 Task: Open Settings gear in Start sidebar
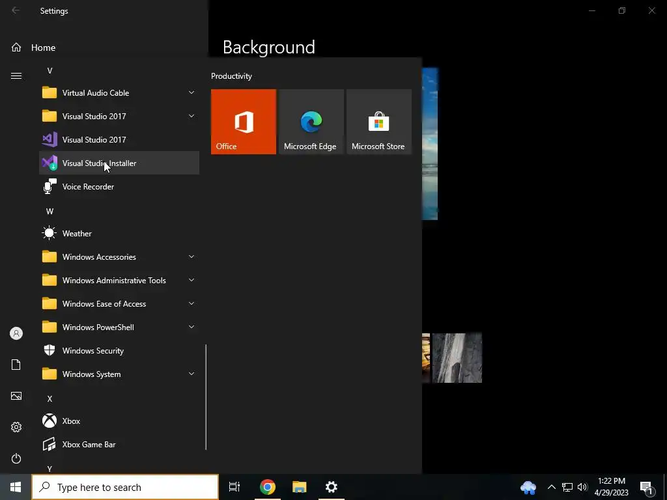[x=16, y=427]
